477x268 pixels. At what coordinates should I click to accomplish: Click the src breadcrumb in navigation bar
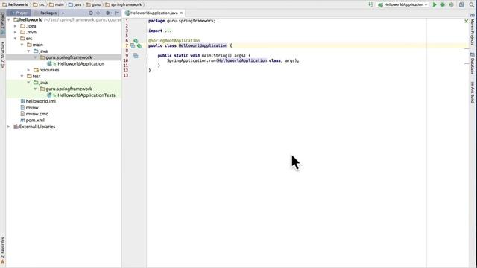click(39, 4)
